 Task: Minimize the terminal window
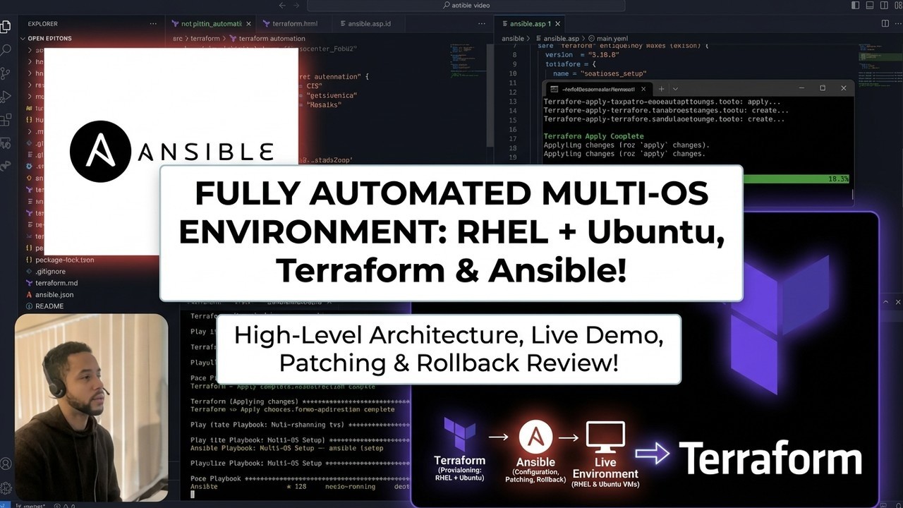pos(801,88)
